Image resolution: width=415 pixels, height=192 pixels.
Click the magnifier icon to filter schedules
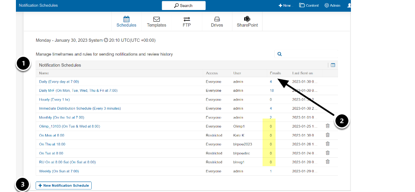[x=279, y=54]
